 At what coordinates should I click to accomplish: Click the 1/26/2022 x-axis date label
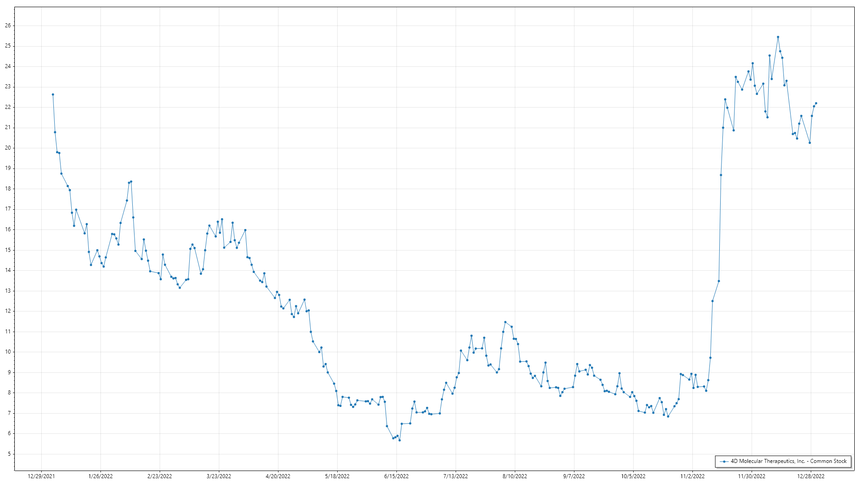click(x=100, y=476)
